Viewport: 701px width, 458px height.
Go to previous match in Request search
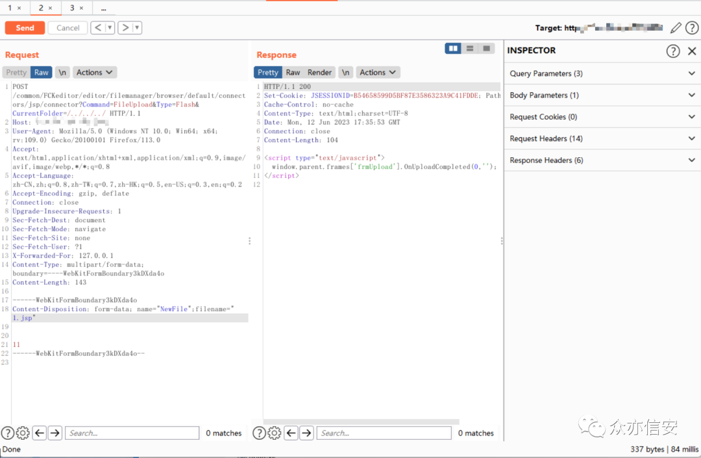[x=40, y=433]
